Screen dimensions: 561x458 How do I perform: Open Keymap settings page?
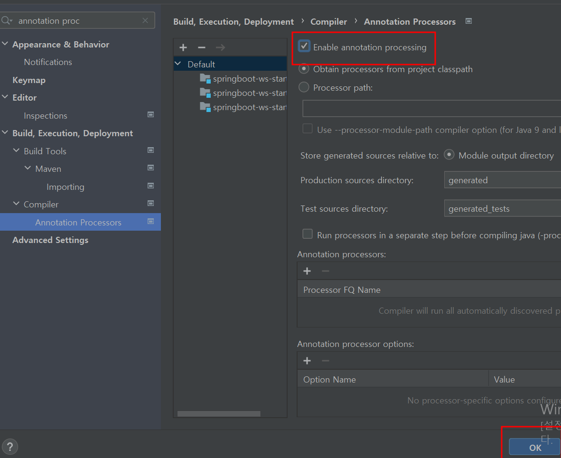pos(29,80)
